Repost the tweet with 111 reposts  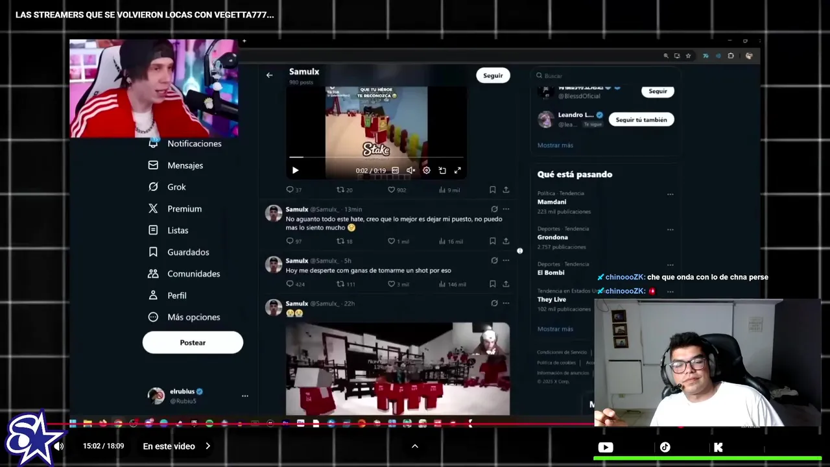pos(346,284)
